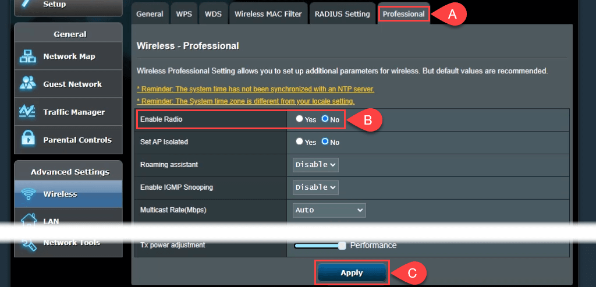The height and width of the screenshot is (287, 596).
Task: Click the Tx power adjustment slider handle
Action: pyautogui.click(x=342, y=246)
